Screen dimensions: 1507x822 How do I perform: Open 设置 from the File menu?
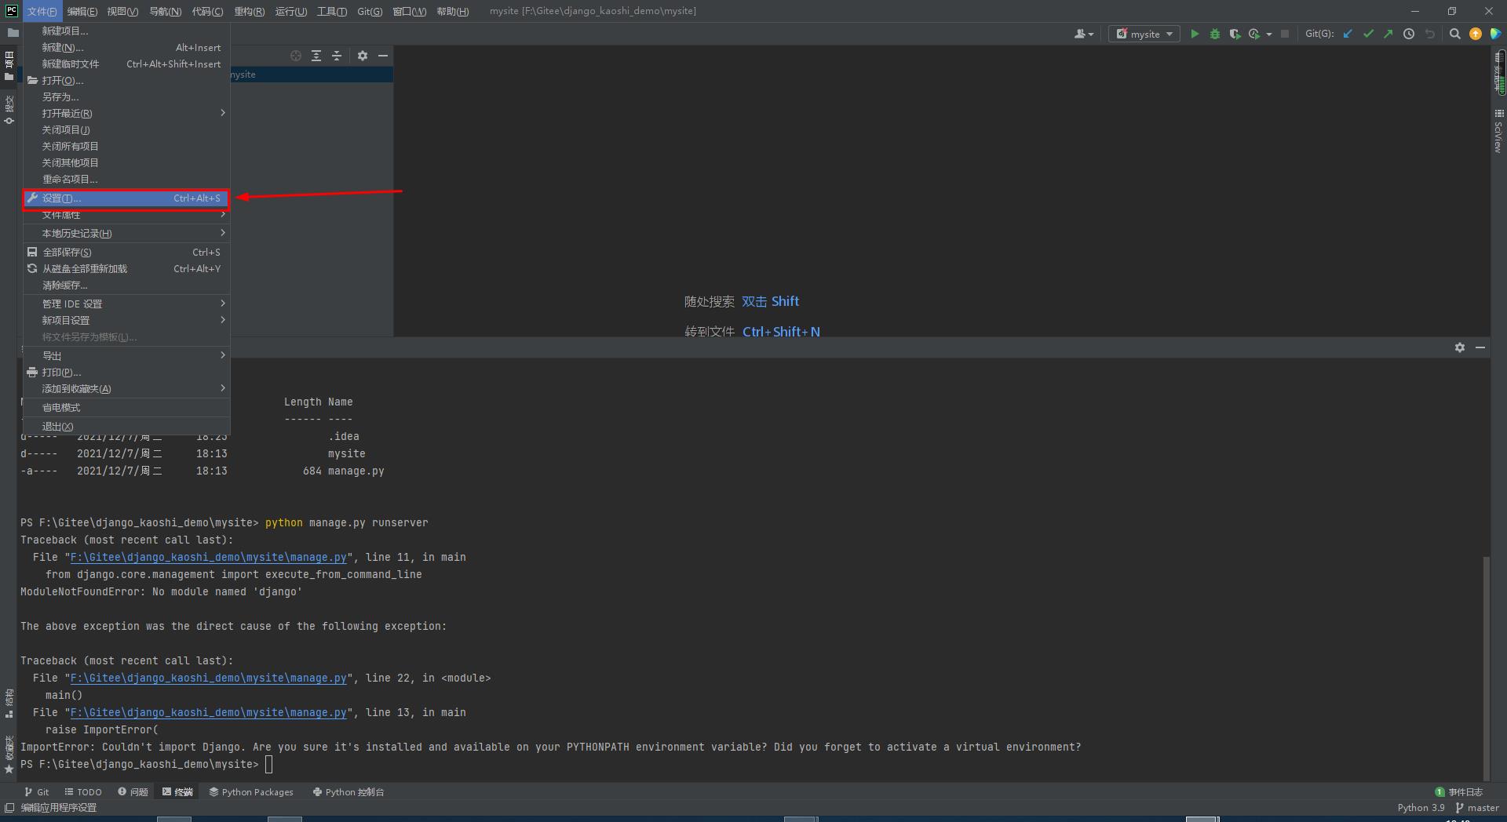126,198
